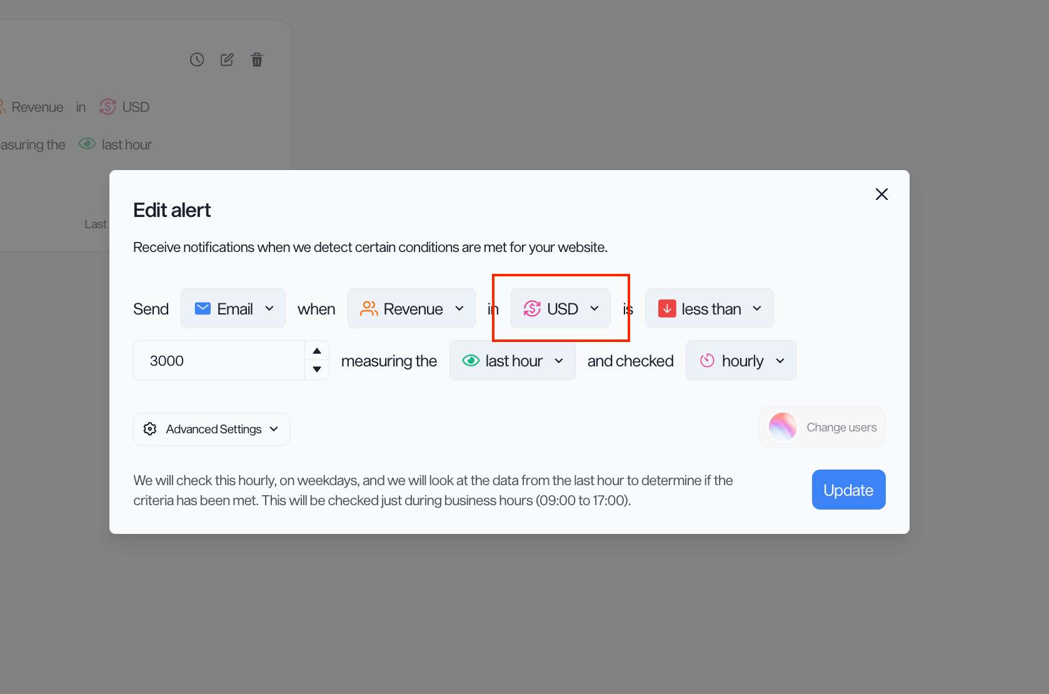Click the edit pencil icon on alert card

point(227,60)
